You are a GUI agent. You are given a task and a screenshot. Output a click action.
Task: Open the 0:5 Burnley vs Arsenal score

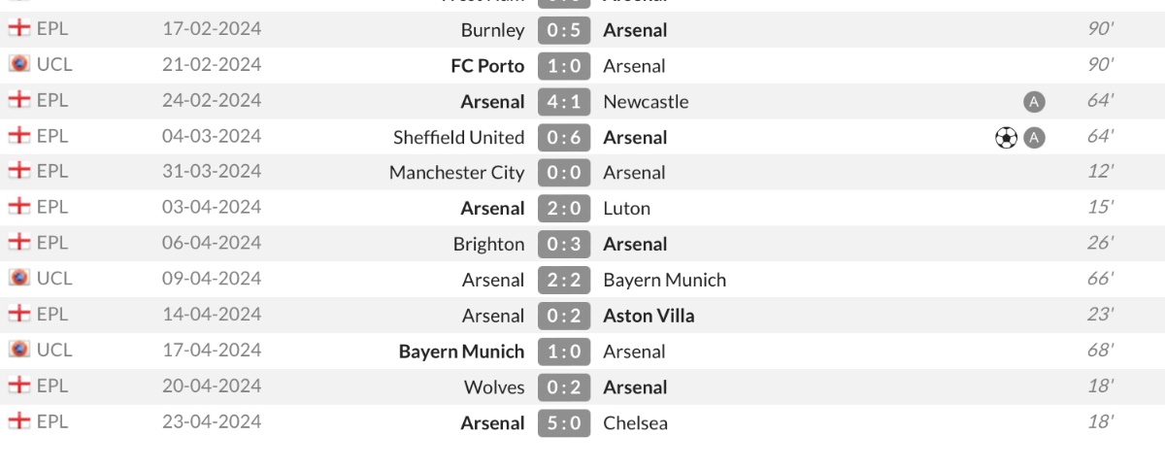click(x=564, y=30)
